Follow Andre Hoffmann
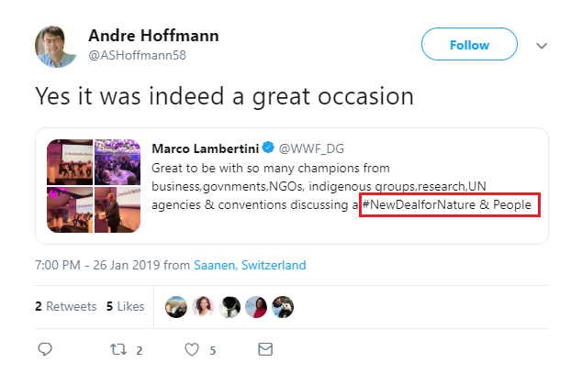The height and width of the screenshot is (384, 582). (469, 45)
